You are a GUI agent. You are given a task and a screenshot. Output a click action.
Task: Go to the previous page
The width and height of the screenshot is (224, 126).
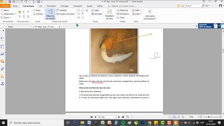point(96,117)
